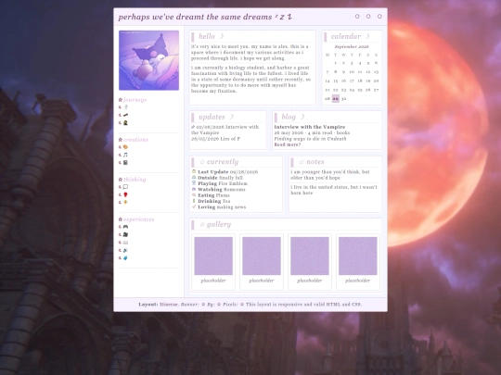
Task: Open the yellow star icon under thinking
Action: click(125, 202)
